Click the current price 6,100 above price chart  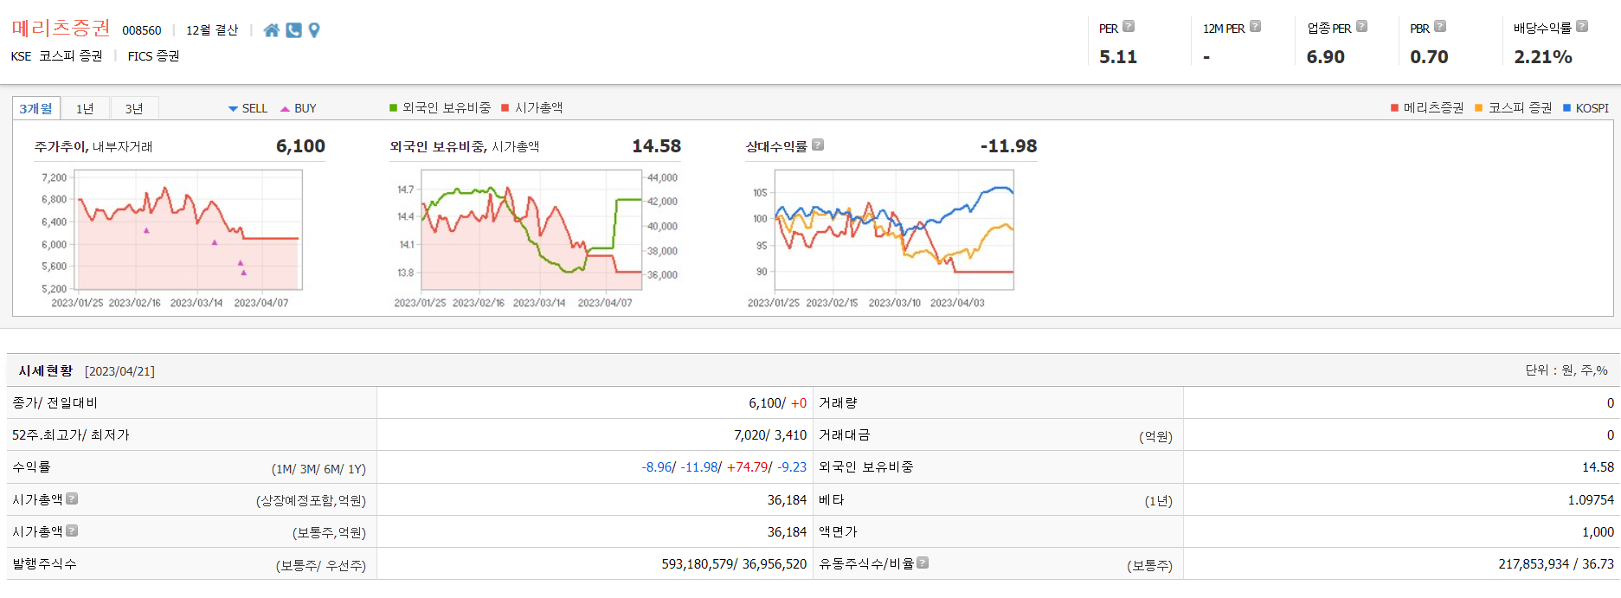click(x=300, y=146)
